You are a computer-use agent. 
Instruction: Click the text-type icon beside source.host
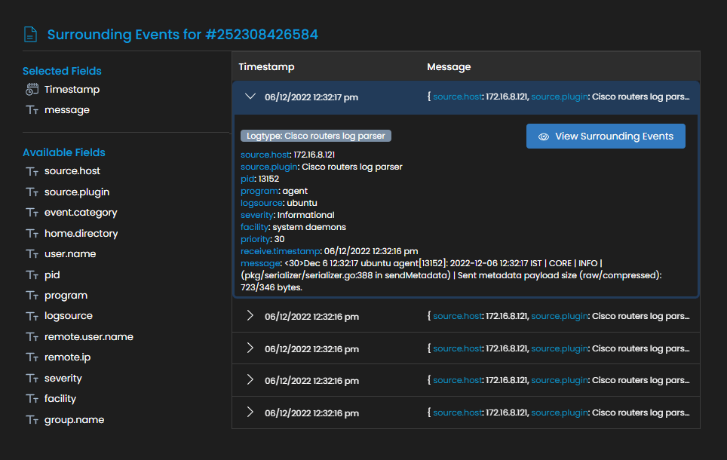(32, 171)
